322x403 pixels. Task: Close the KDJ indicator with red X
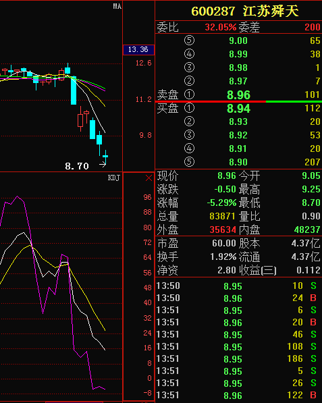pyautogui.click(x=149, y=178)
